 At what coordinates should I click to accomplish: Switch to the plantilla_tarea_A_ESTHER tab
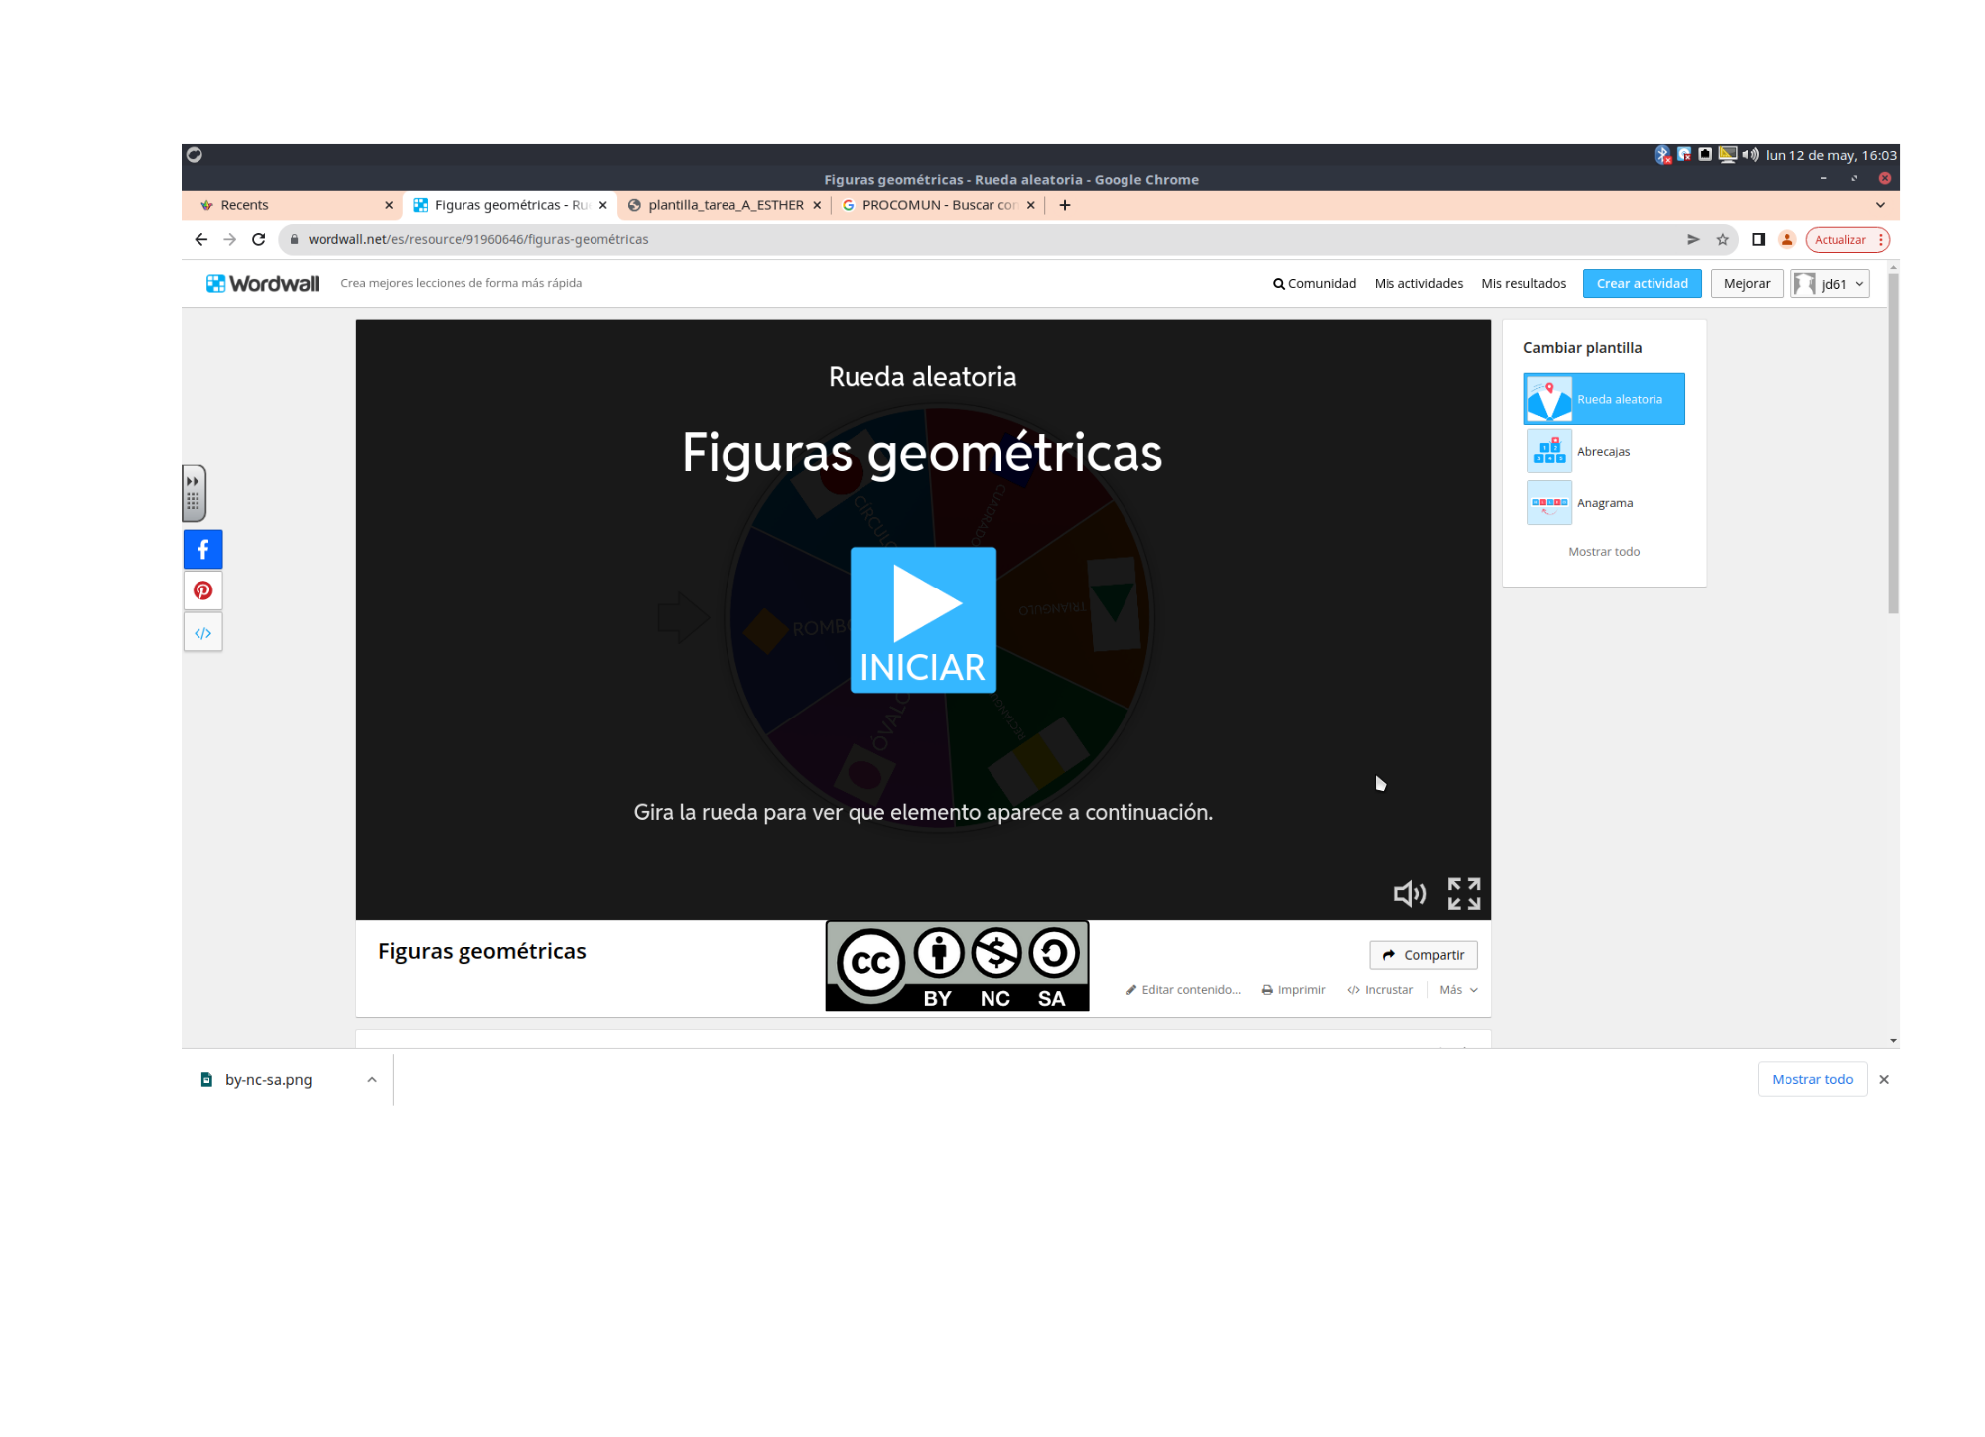pyautogui.click(x=725, y=204)
